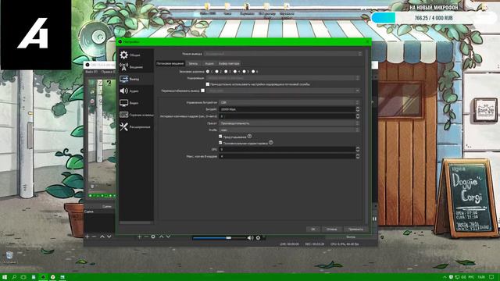Screen dimensions: 500x281
Task: Open the Пресет (Preset) dropdown
Action: (x=289, y=123)
